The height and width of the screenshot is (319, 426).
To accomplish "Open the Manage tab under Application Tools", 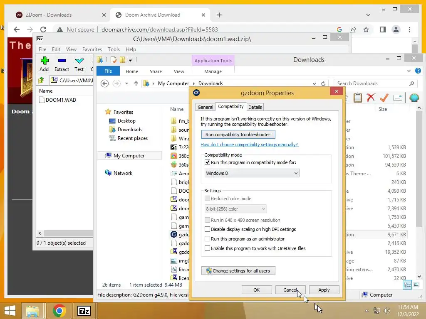I will point(213,71).
